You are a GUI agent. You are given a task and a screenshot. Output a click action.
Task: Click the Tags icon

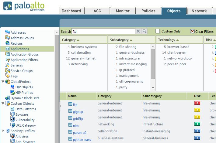[7, 76]
